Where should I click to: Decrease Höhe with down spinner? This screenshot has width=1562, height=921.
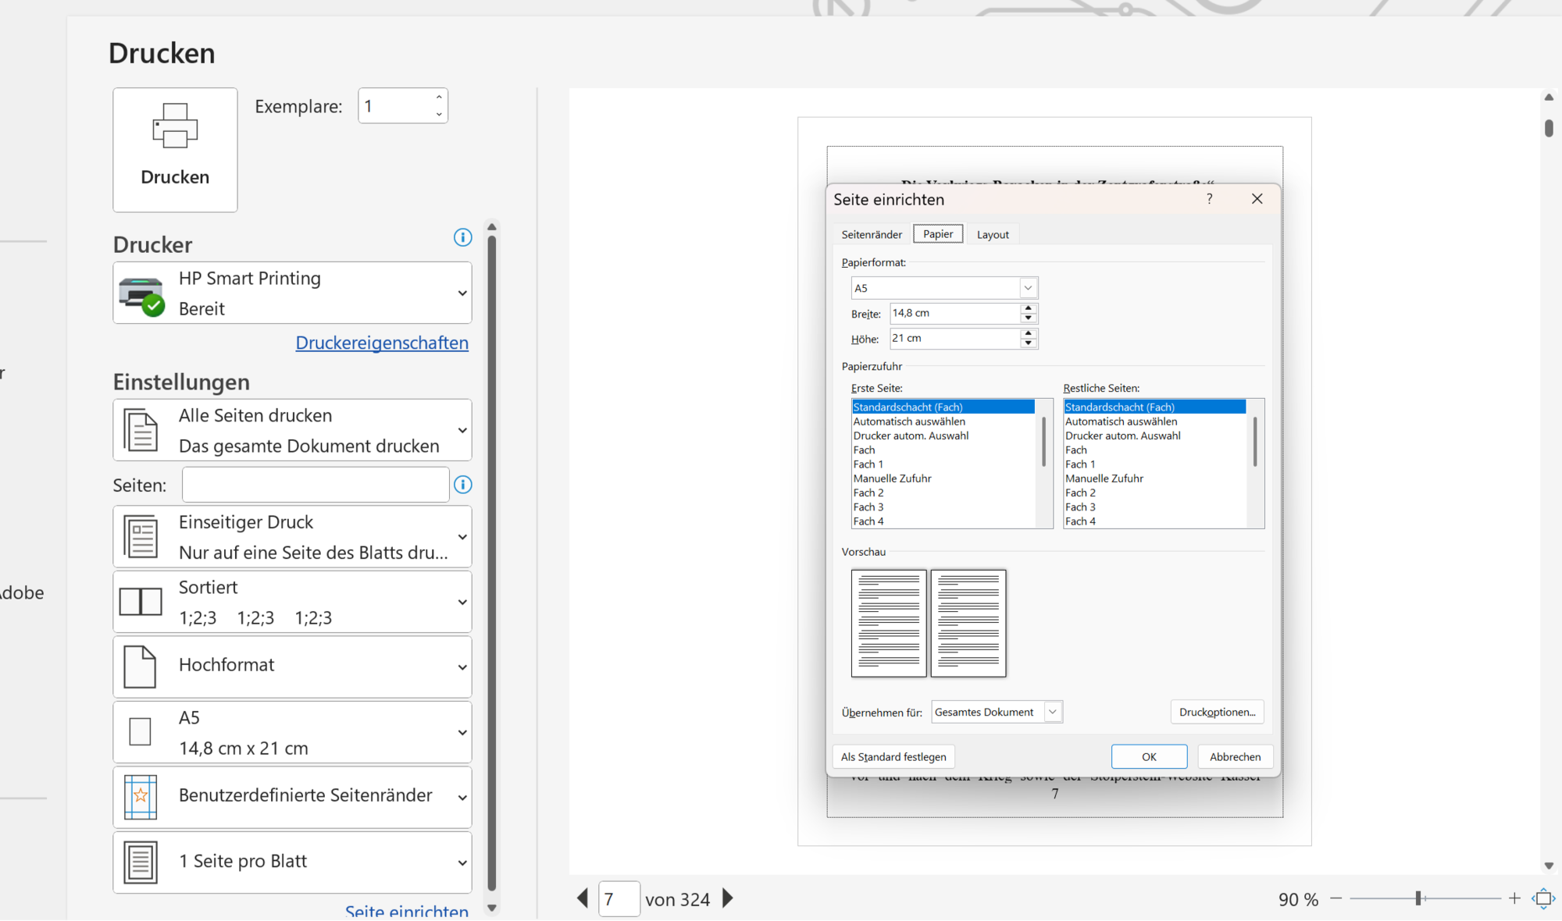[x=1029, y=343]
